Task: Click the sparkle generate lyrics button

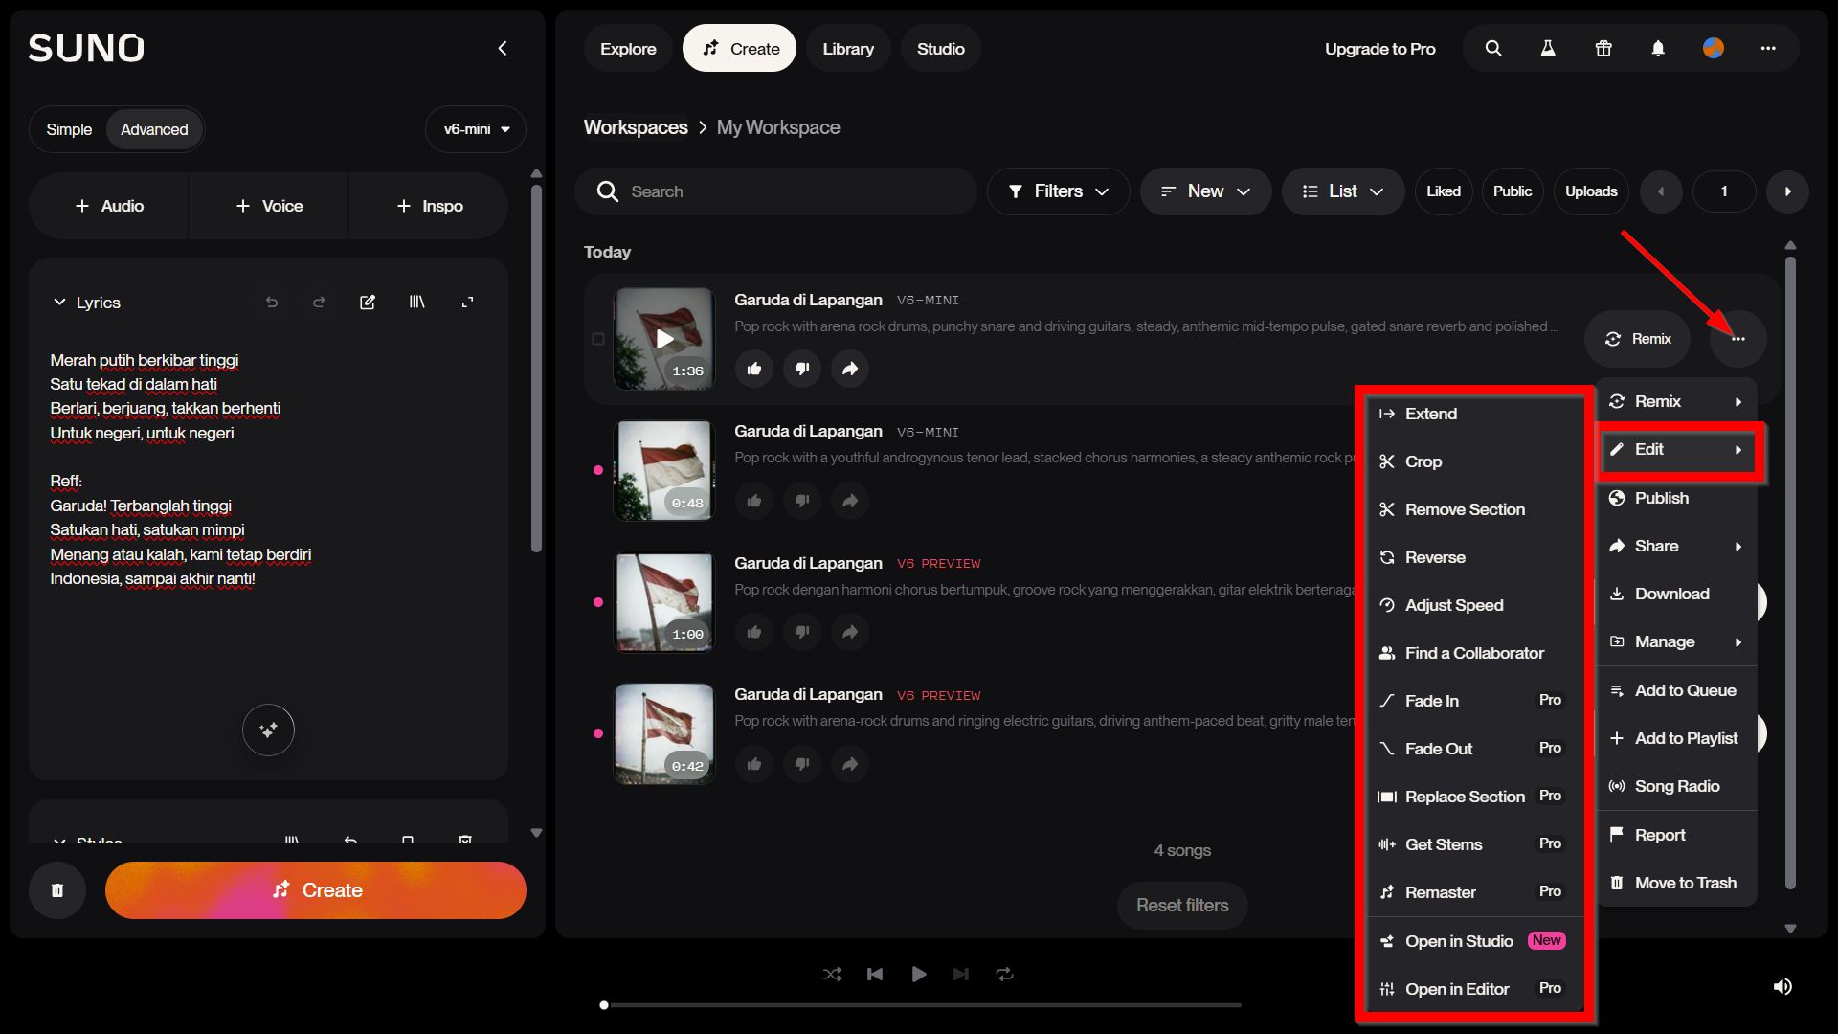Action: click(x=268, y=730)
